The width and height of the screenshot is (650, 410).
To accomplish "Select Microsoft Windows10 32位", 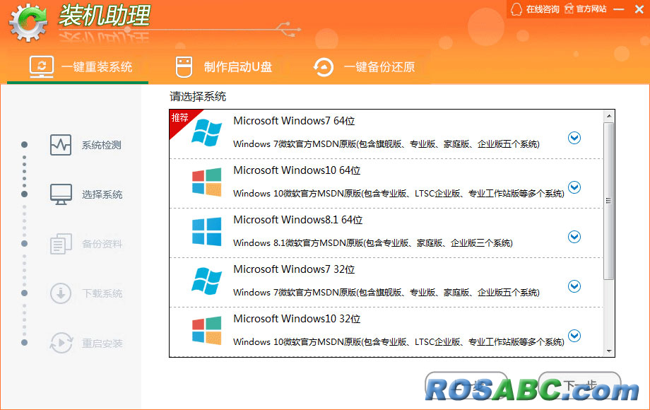I will tap(297, 318).
